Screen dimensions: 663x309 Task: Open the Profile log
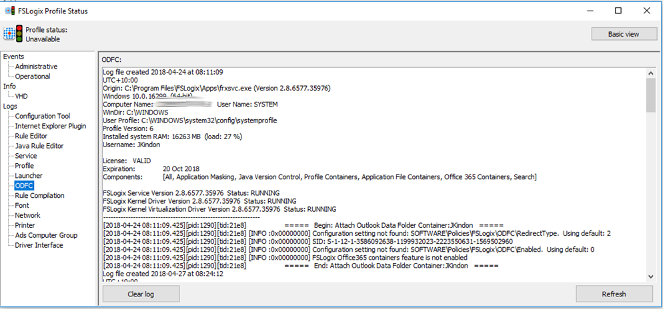(x=25, y=166)
